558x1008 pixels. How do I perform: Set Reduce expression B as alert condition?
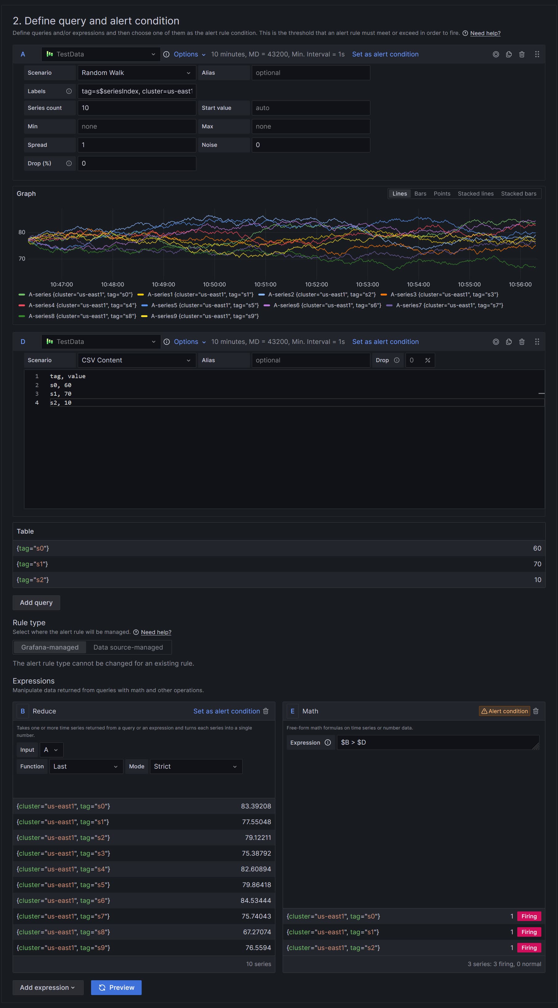click(x=226, y=711)
